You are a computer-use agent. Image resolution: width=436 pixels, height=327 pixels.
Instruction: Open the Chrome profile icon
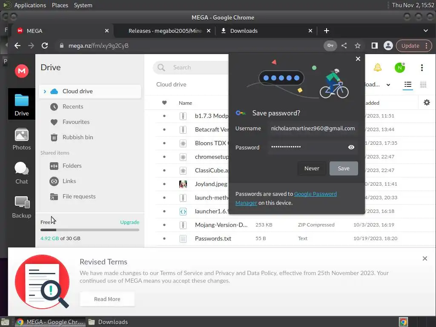(x=388, y=46)
